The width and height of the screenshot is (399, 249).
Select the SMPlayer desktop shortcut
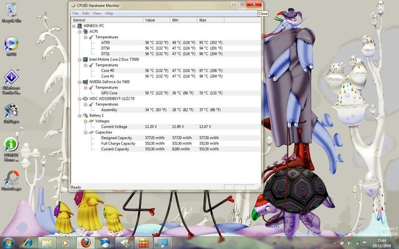pyautogui.click(x=11, y=113)
